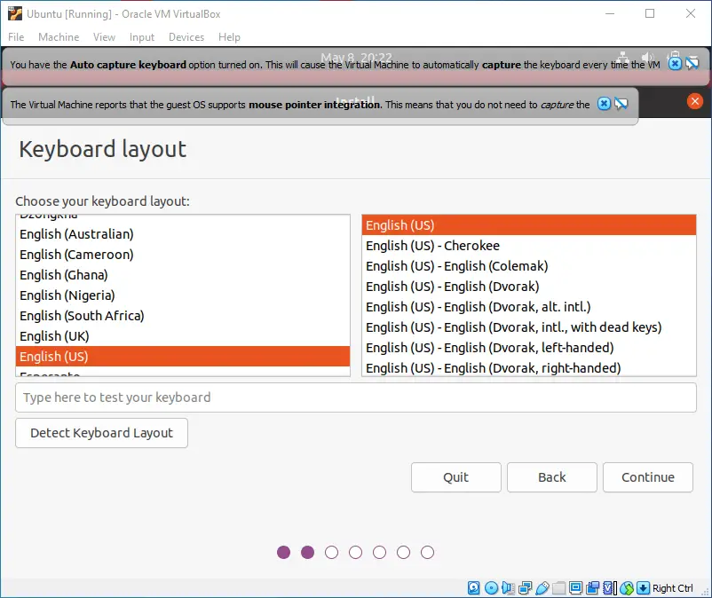712x598 pixels.
Task: Choose the Dvorak, left-handed variant
Action: pos(529,348)
